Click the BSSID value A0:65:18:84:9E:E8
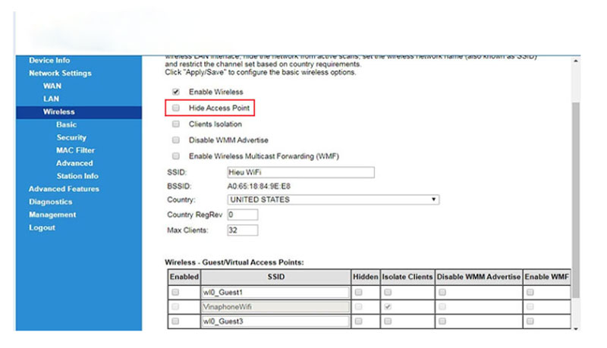Screen dimensions: 607x348 [259, 187]
